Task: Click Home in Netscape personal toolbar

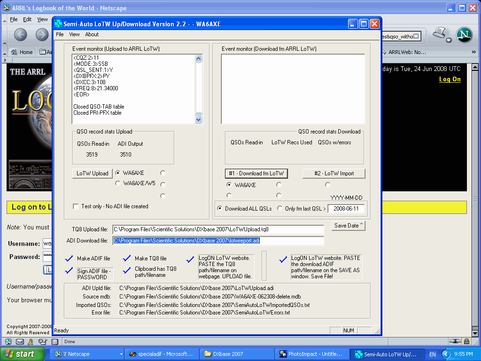Action: [22, 52]
